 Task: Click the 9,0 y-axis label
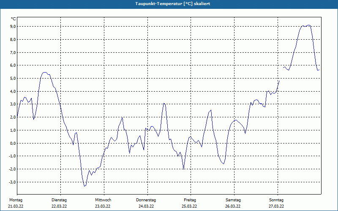coord(13,27)
